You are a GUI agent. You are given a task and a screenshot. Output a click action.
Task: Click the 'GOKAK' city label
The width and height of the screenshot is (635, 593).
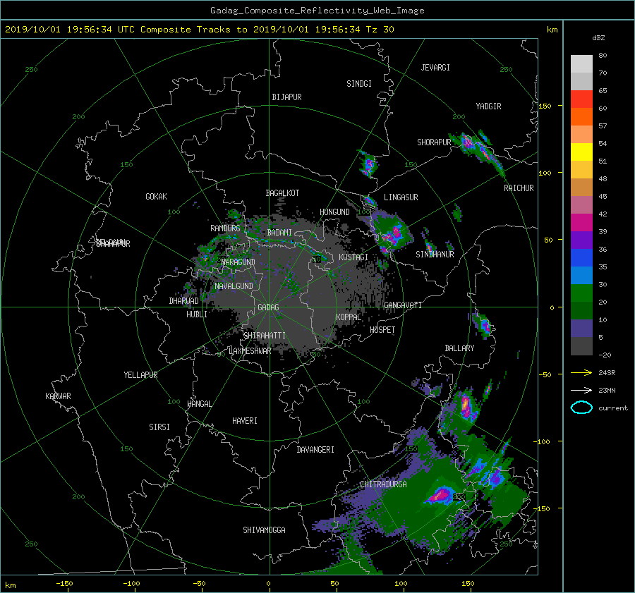coord(156,197)
